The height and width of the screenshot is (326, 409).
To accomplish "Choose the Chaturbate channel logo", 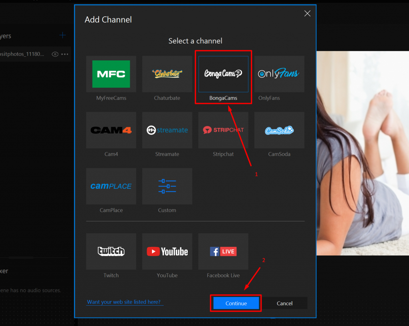I will click(x=167, y=74).
